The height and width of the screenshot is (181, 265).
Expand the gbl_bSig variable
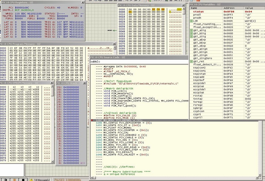tap(191, 33)
